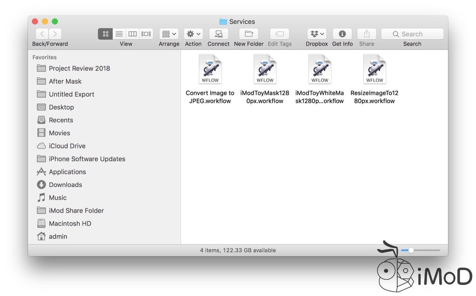Click the back navigation arrow
The height and width of the screenshot is (296, 476).
42,33
